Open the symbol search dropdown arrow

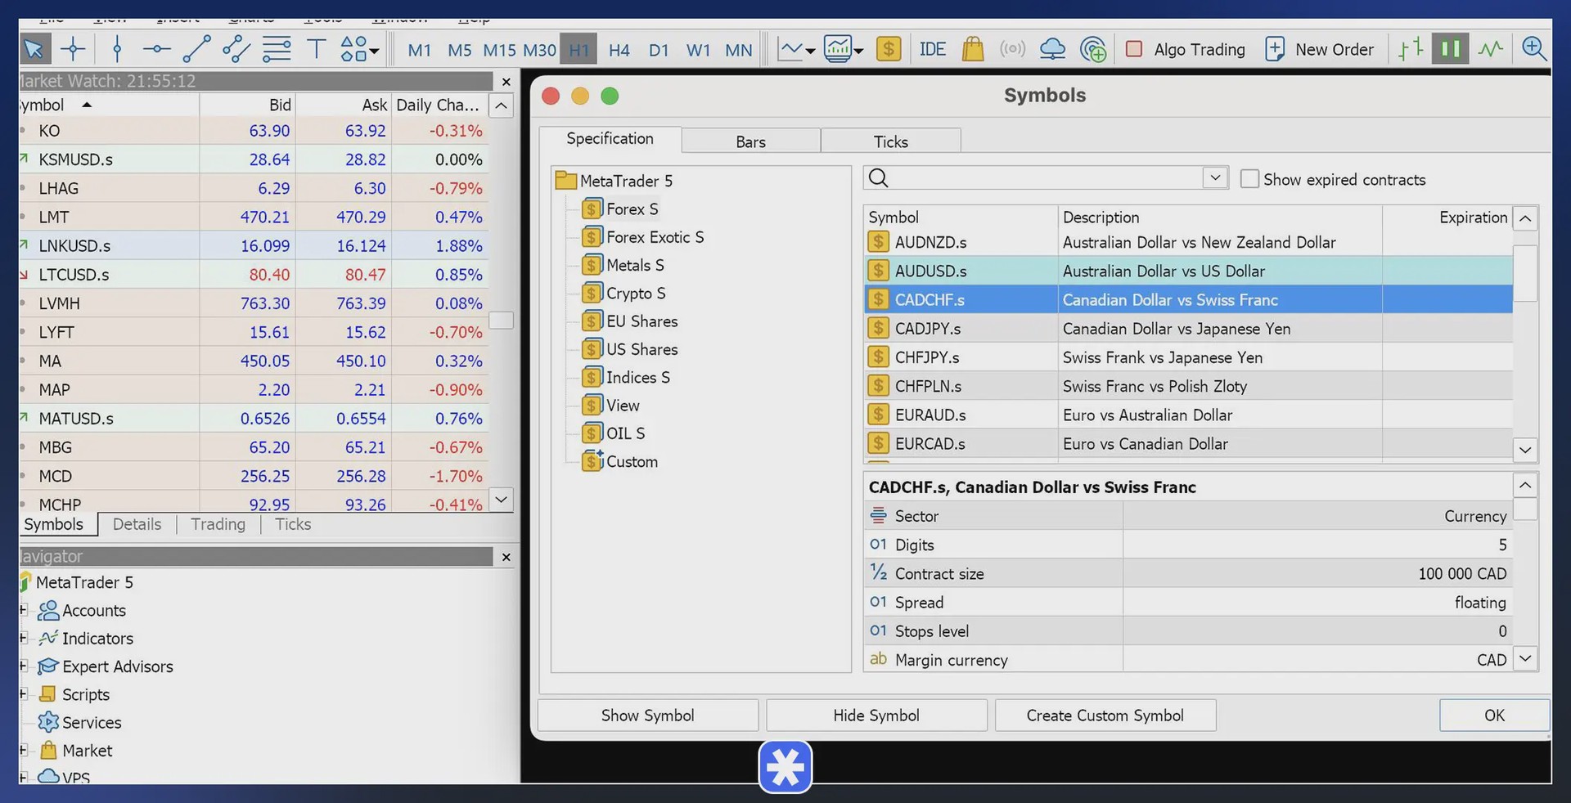pyautogui.click(x=1215, y=177)
